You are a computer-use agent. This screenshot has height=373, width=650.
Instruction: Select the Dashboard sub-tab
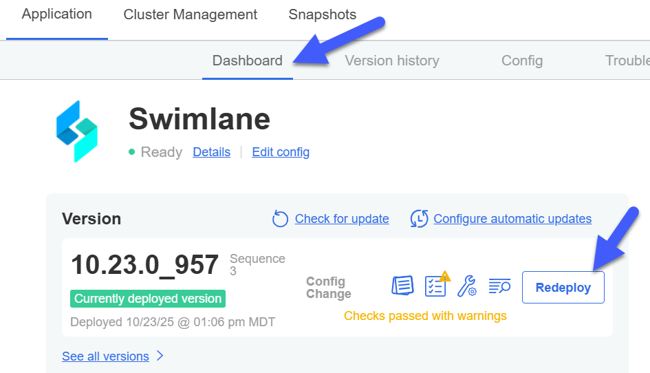point(248,61)
